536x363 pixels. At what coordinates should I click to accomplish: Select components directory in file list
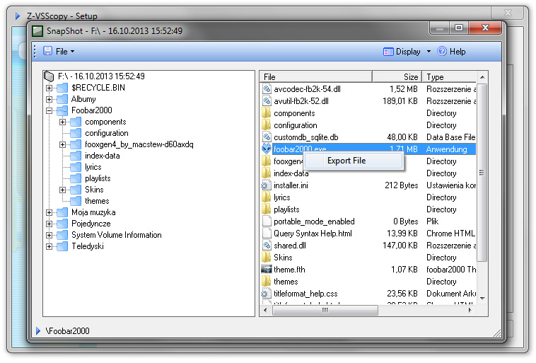(294, 113)
